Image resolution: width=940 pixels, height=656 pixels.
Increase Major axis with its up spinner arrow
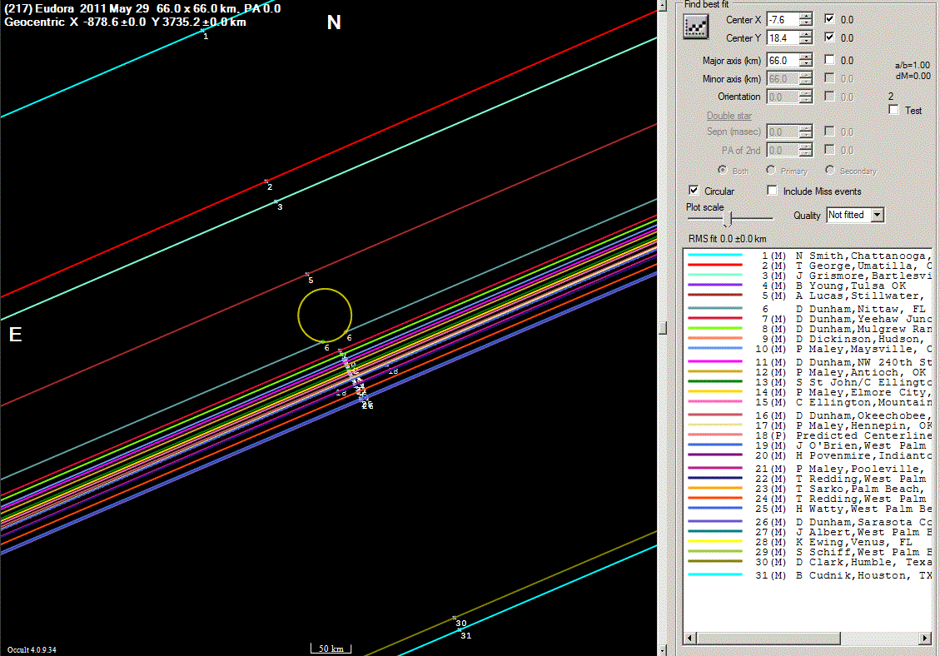click(x=806, y=57)
